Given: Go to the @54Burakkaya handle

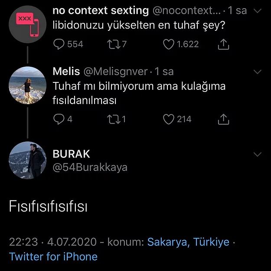Looking at the screenshot, I should pos(90,167).
